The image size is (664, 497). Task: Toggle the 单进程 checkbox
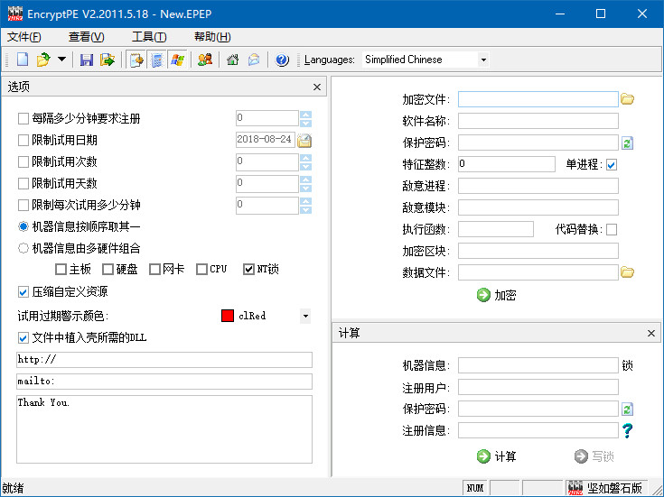coord(611,164)
